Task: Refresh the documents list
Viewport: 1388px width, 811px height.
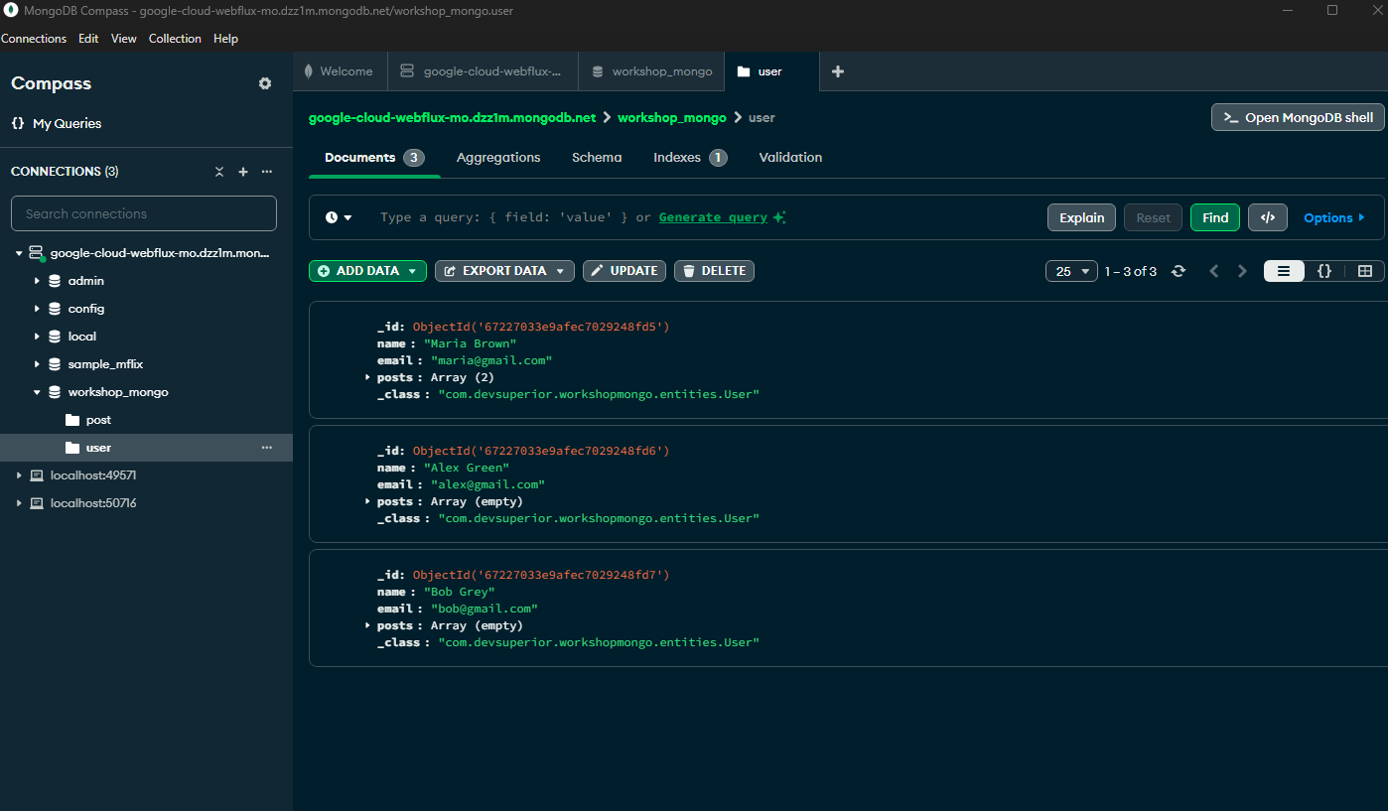Action: pyautogui.click(x=1179, y=271)
